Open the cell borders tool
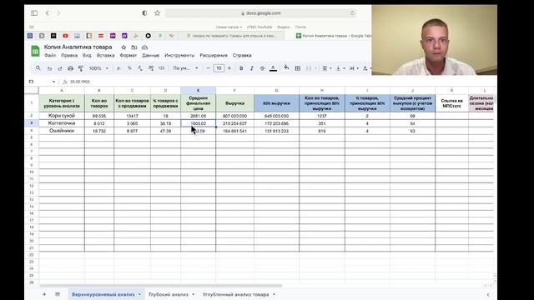Screen dimensions: 534x300 [298, 68]
